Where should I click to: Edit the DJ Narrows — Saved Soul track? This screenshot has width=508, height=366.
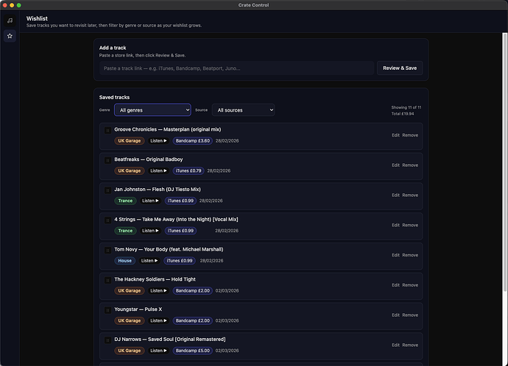[395, 345]
